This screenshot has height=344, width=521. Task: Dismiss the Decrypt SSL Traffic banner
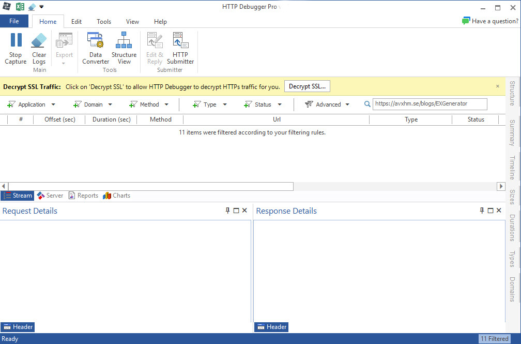[497, 86]
